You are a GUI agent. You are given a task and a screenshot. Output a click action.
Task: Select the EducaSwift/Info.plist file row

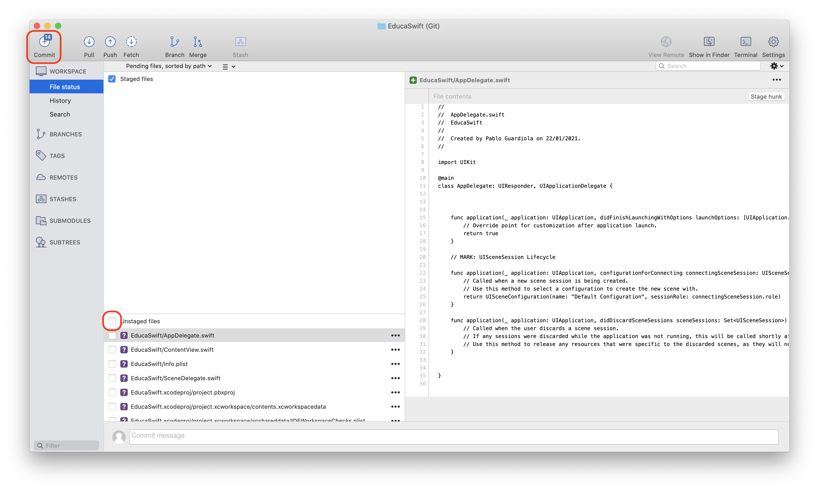[x=254, y=364]
